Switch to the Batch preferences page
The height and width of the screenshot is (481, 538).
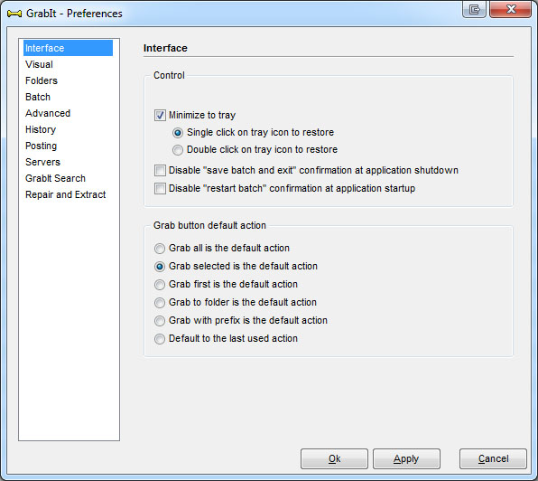coord(38,97)
